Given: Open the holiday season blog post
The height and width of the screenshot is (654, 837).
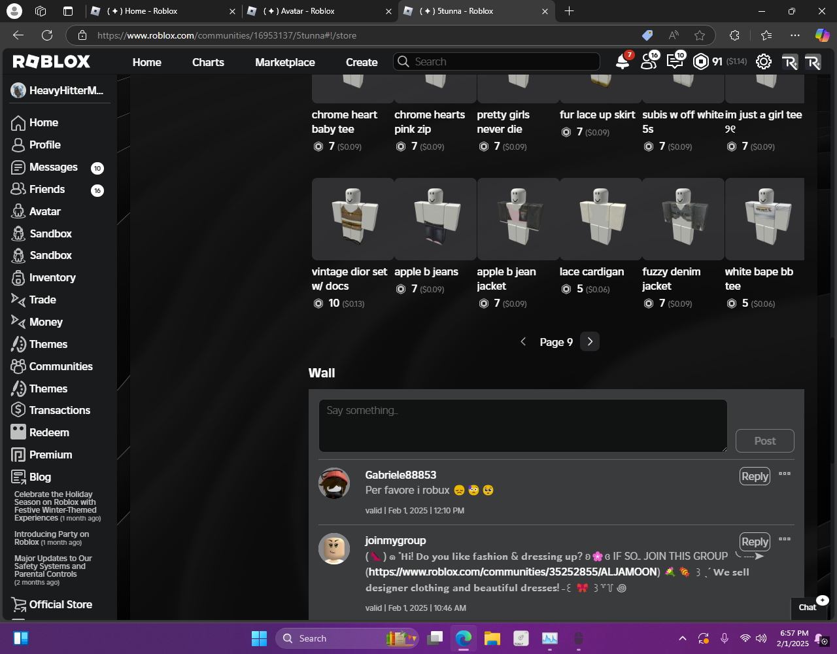Looking at the screenshot, I should [57, 506].
